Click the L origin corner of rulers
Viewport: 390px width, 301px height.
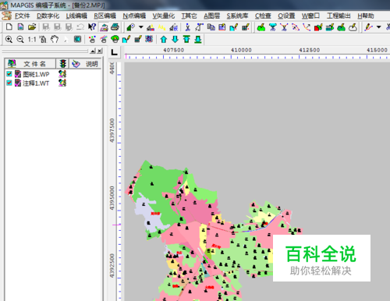(x=114, y=52)
